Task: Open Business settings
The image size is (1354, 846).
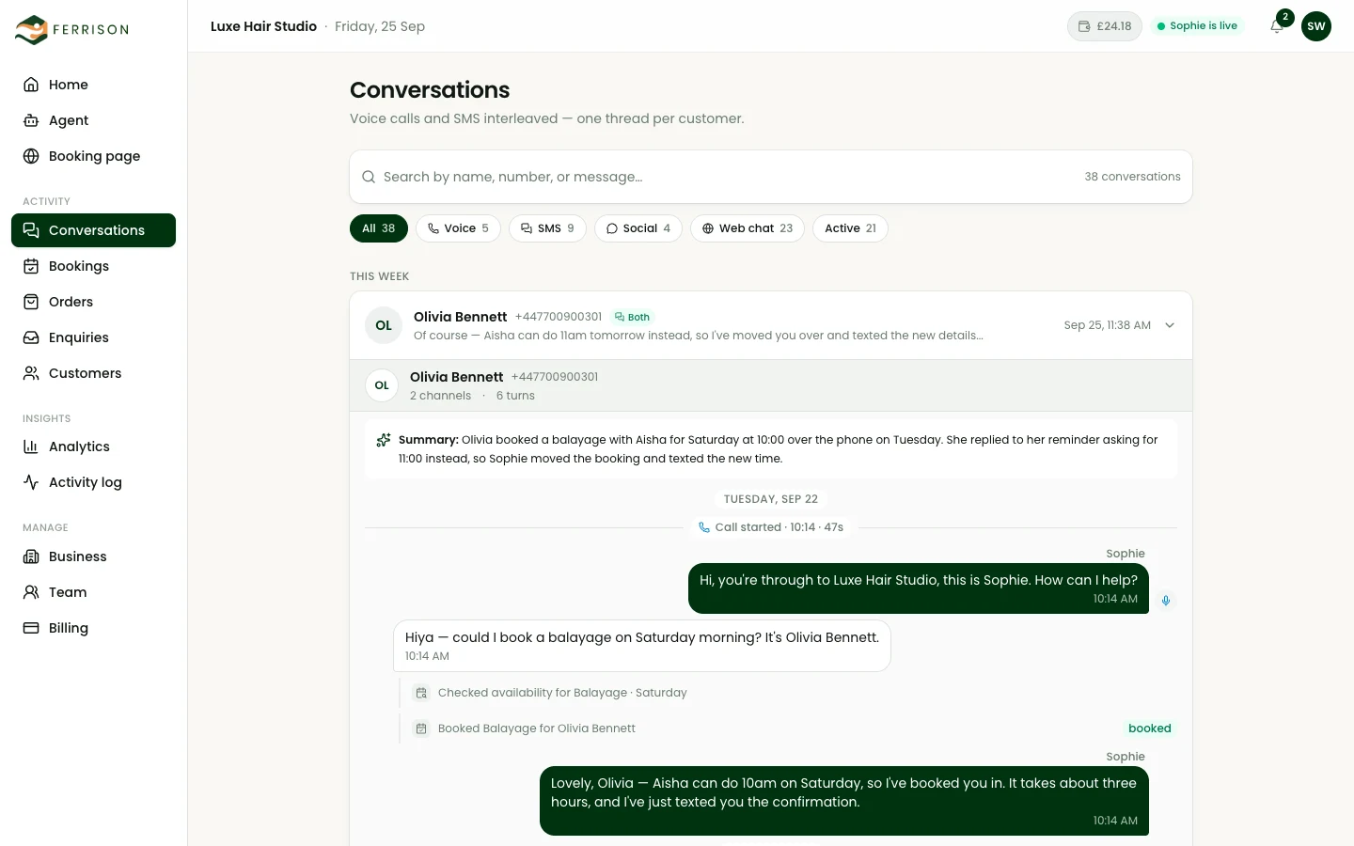Action: (x=93, y=556)
